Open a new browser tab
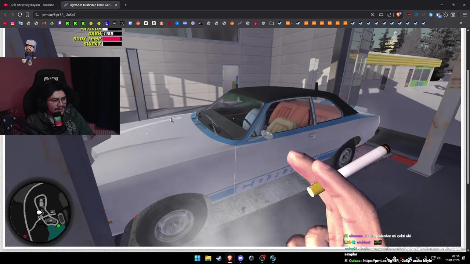The image size is (470, 264). [x=125, y=5]
